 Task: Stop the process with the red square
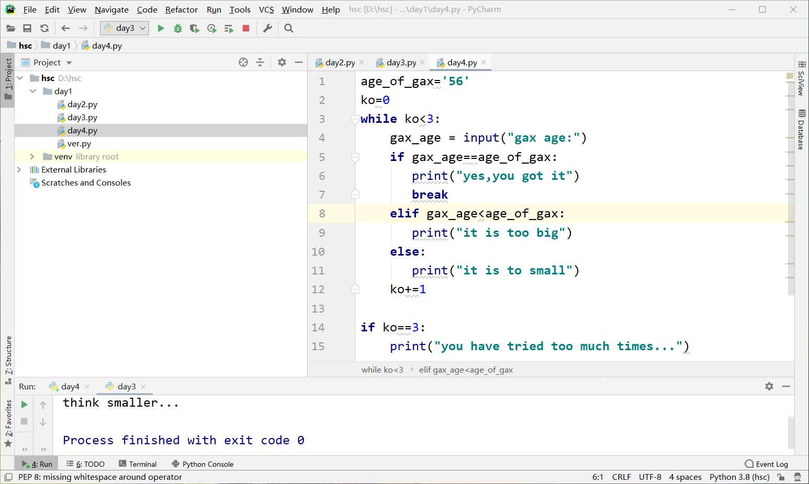click(246, 28)
